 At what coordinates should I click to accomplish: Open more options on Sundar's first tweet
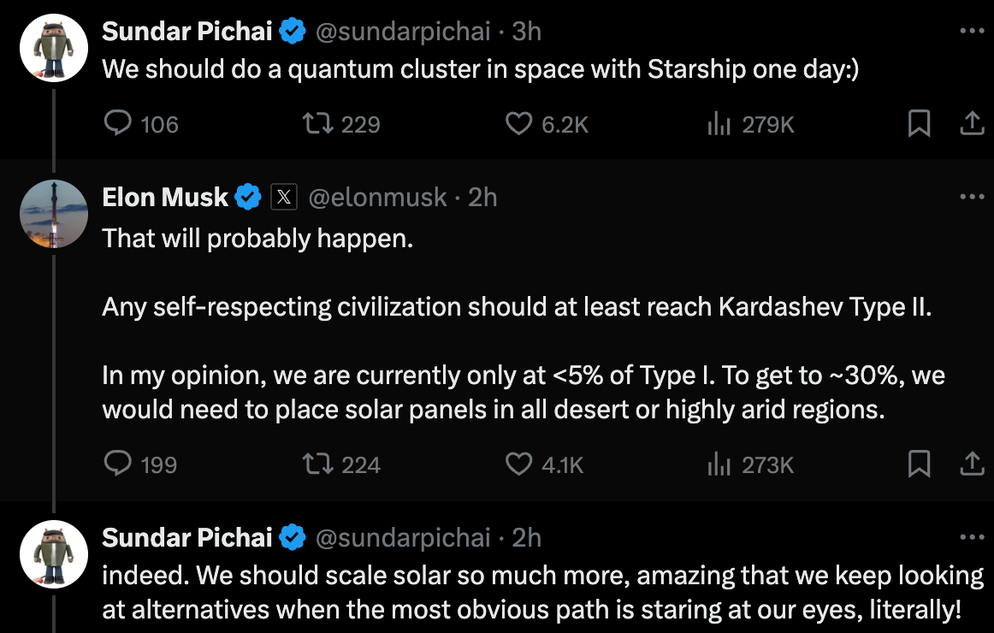point(972,32)
